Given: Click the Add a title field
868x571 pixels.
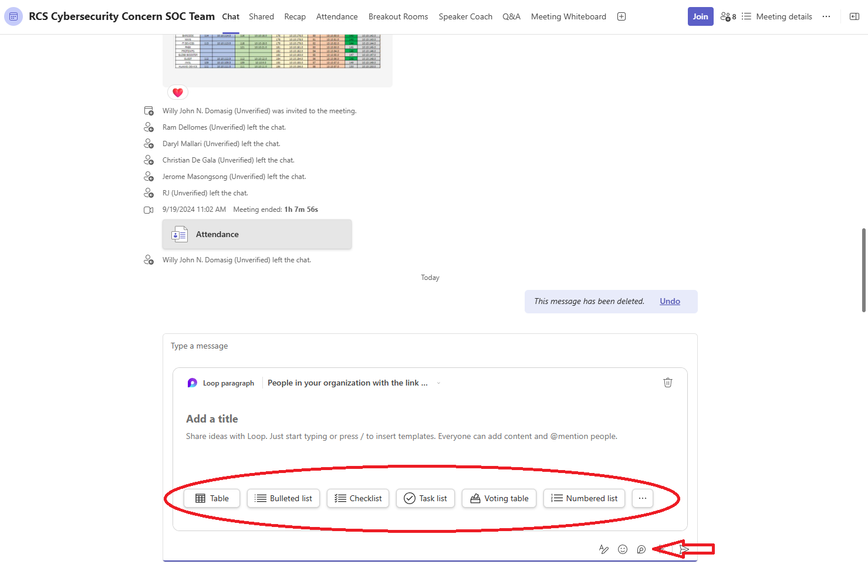Looking at the screenshot, I should [x=212, y=419].
